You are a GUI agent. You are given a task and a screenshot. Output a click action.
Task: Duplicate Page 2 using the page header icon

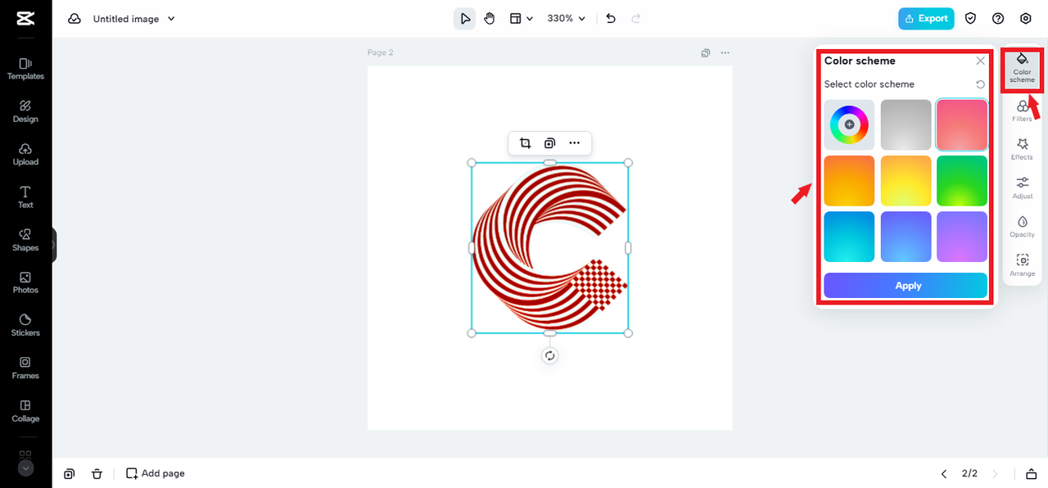coord(706,53)
